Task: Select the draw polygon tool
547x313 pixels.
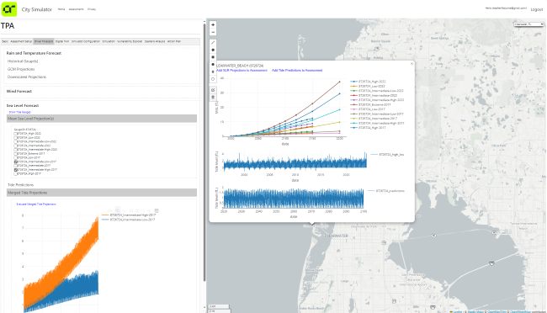Action: [213, 50]
